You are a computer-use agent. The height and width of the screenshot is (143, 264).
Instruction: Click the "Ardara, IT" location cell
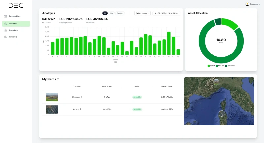click(x=77, y=109)
